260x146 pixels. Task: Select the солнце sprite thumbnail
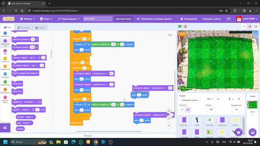(x=235, y=121)
